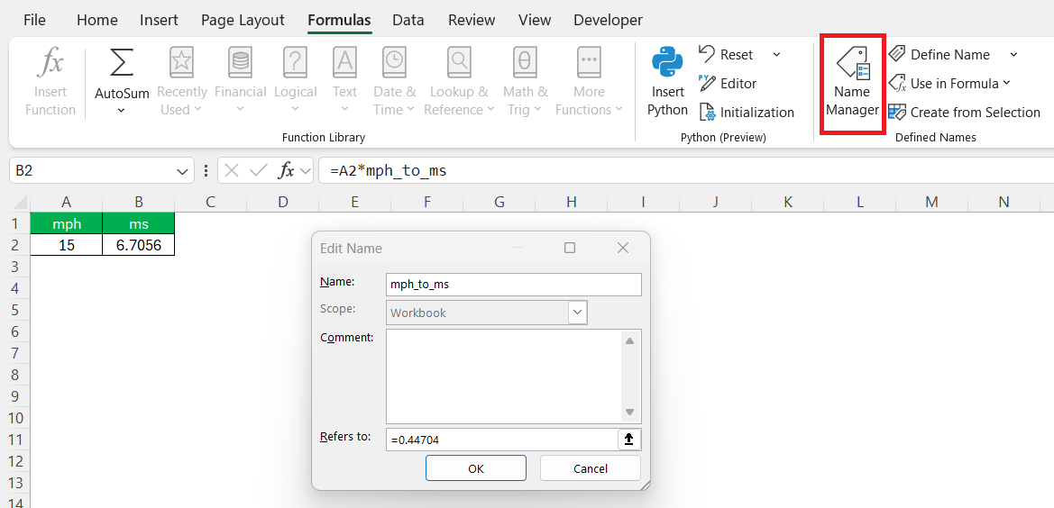Viewport: 1054px width, 508px height.
Task: Expand the Define Name dropdown arrow
Action: click(1013, 54)
